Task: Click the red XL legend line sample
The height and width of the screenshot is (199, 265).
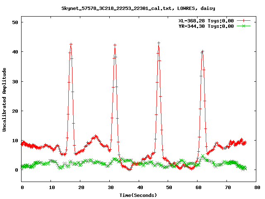Action: tap(243, 21)
